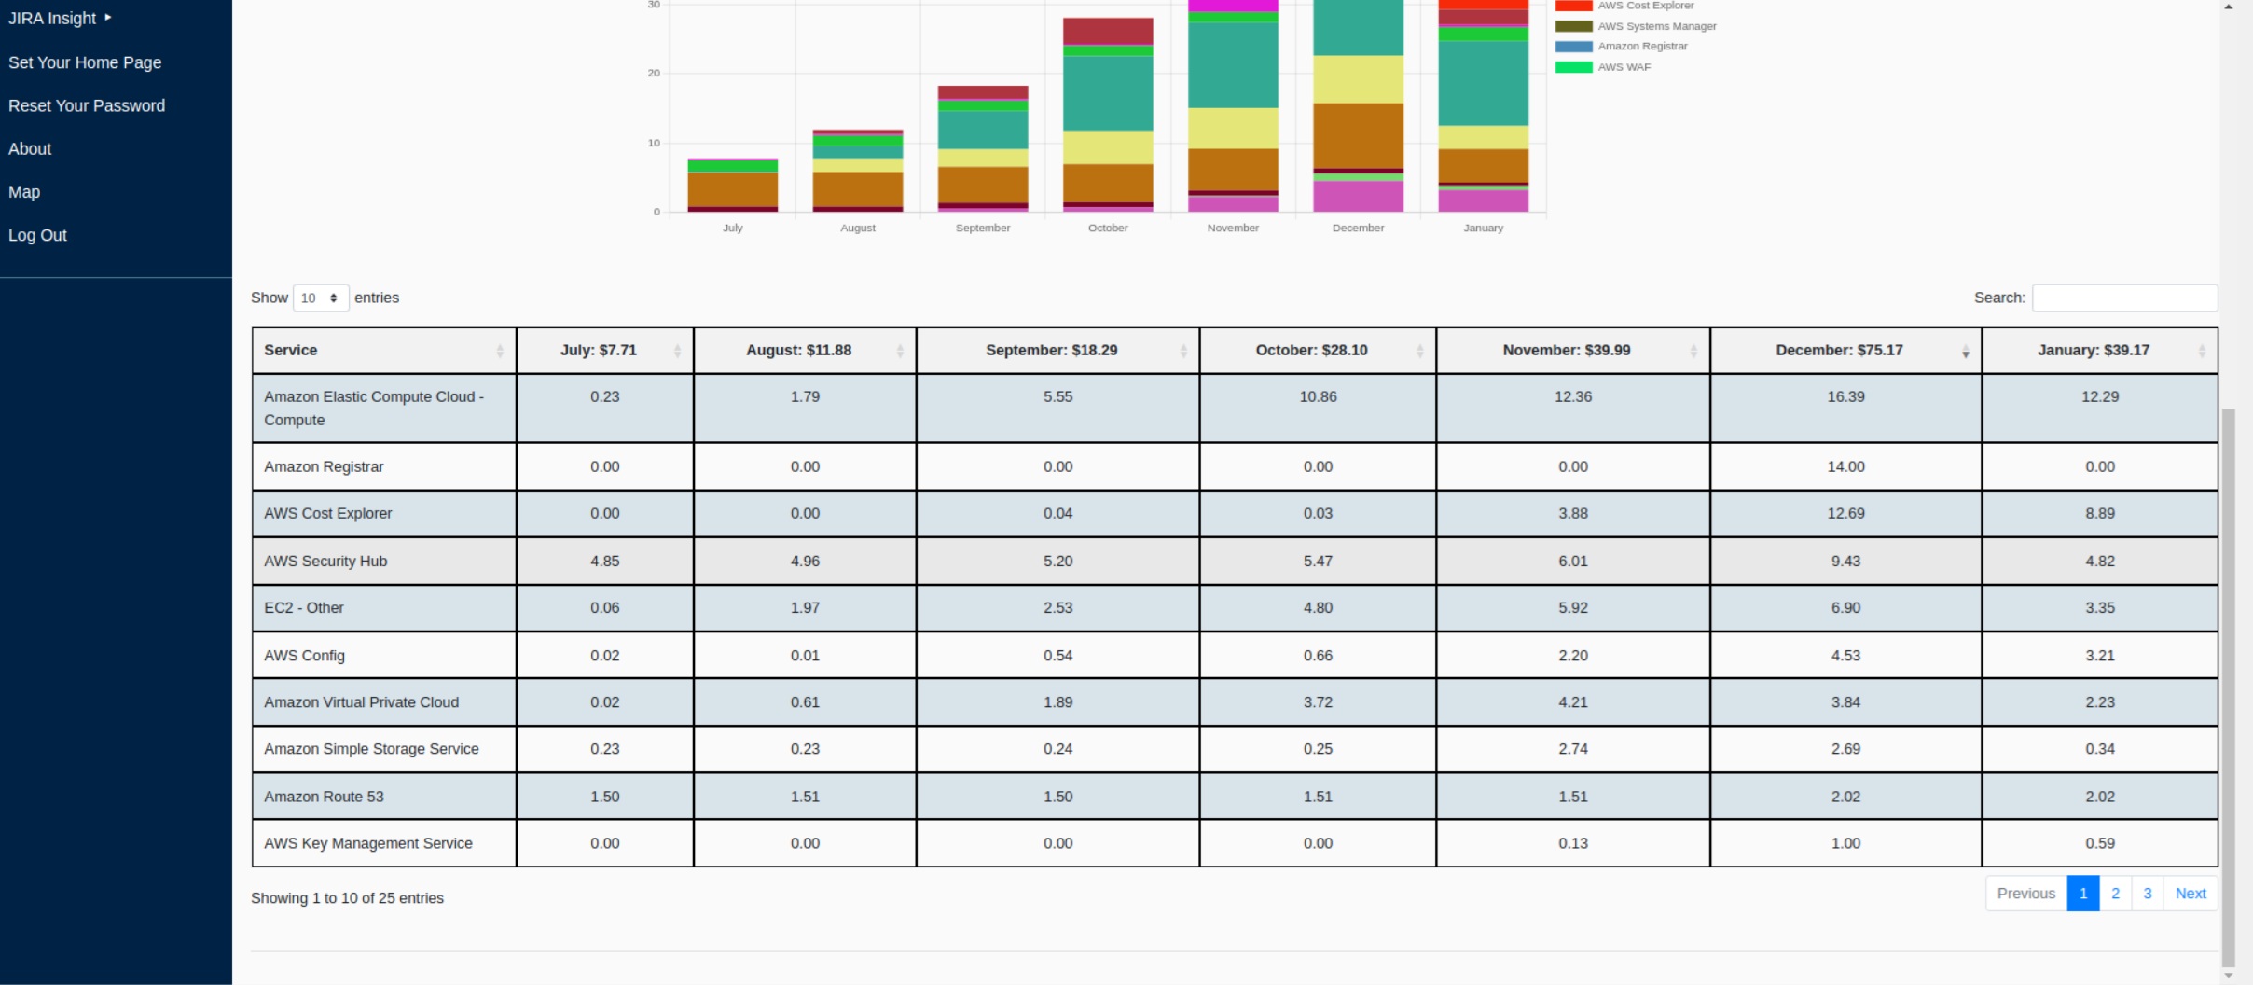Click AWS Security Hub July value 4.85
Screen dimensions: 2253x985
tap(605, 561)
